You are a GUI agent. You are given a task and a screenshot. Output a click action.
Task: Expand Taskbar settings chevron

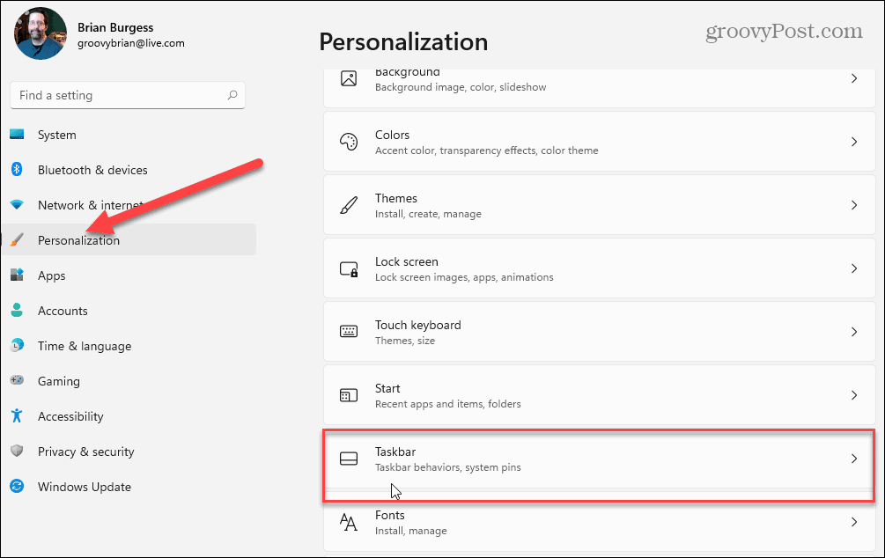pyautogui.click(x=854, y=459)
